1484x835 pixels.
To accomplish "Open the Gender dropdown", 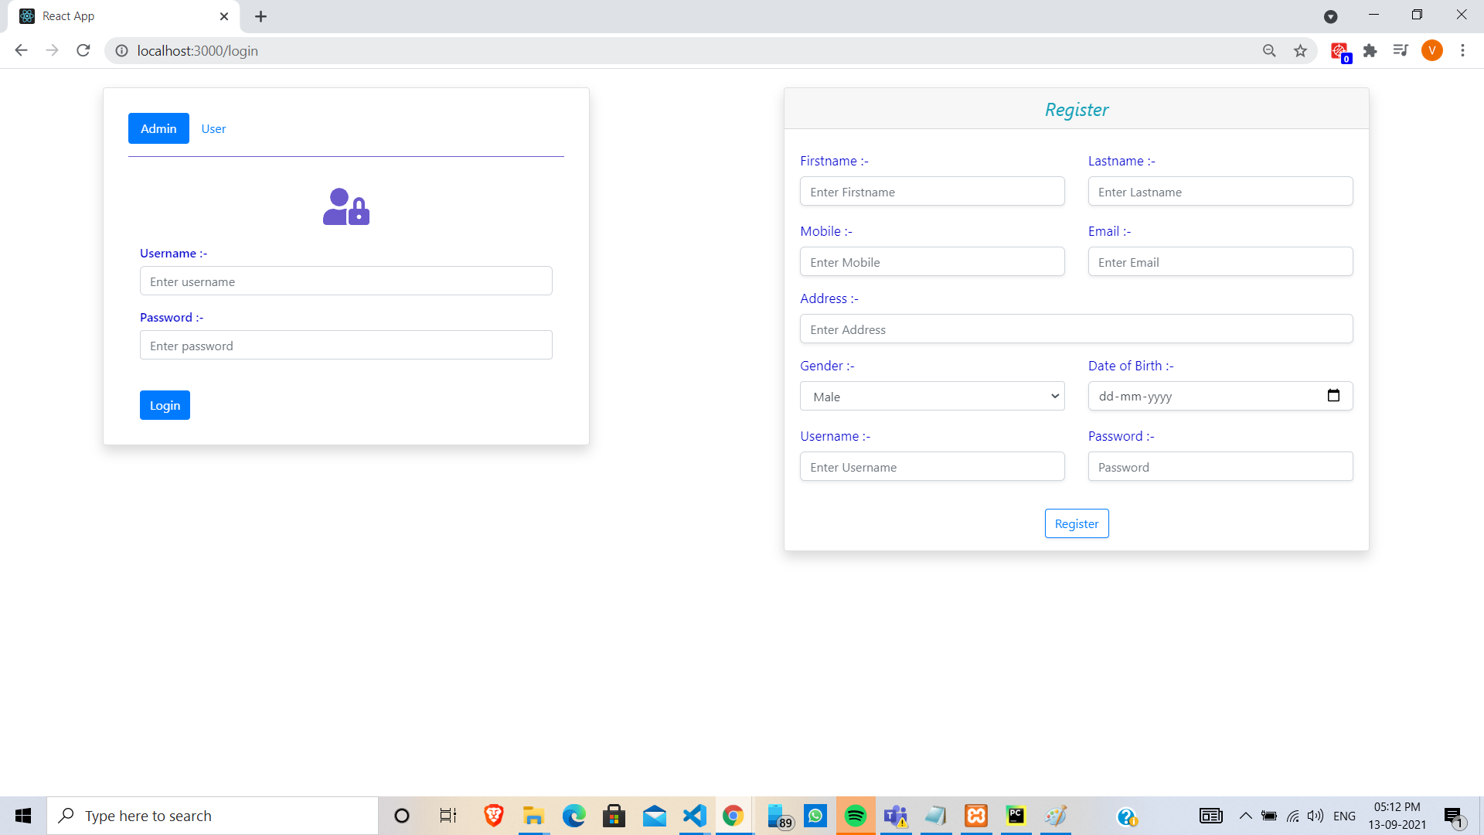I will click(x=931, y=396).
